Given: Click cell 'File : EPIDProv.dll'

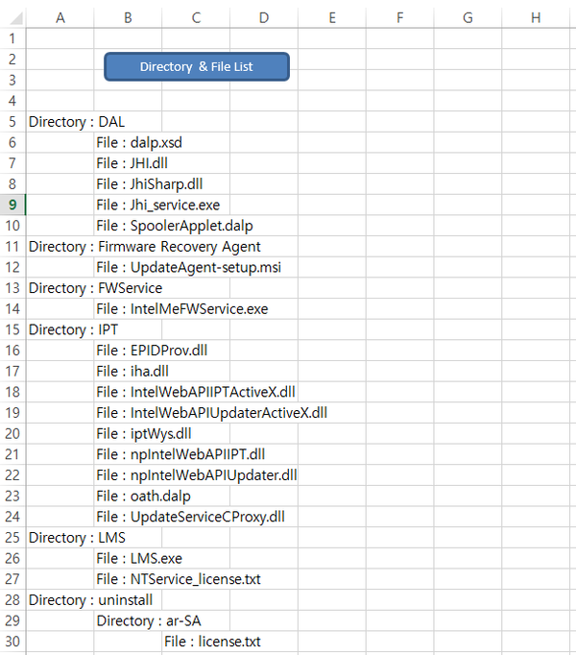Looking at the screenshot, I should 152,351.
